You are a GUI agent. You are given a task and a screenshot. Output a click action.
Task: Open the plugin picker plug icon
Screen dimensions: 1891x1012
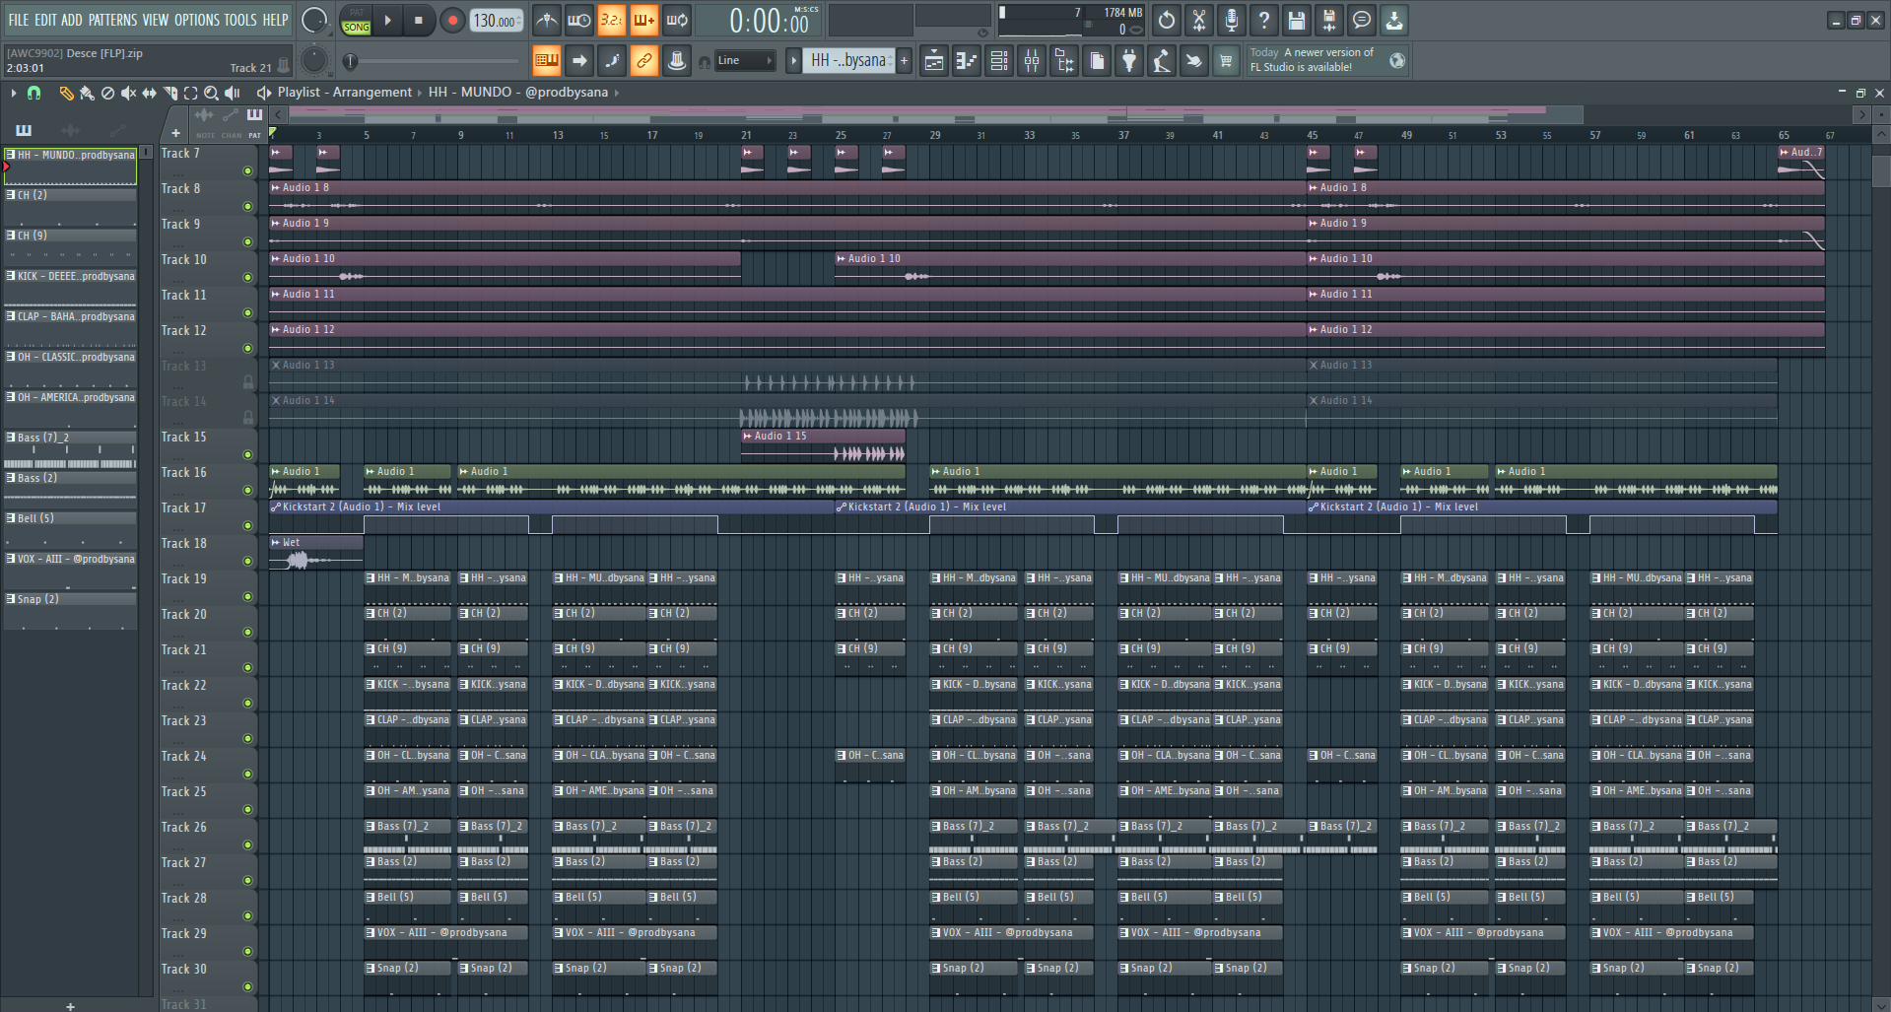pyautogui.click(x=1129, y=61)
